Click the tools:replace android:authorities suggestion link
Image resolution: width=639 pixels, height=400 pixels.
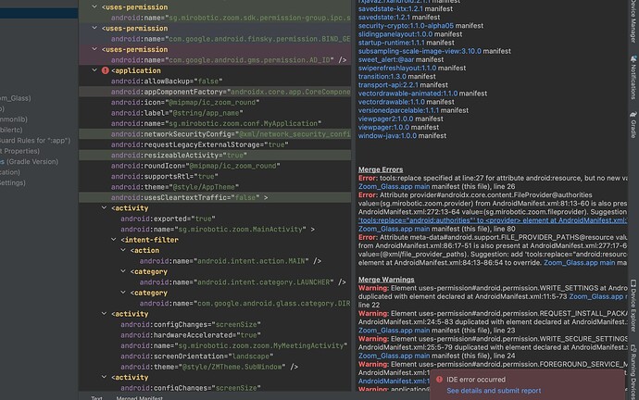point(493,220)
